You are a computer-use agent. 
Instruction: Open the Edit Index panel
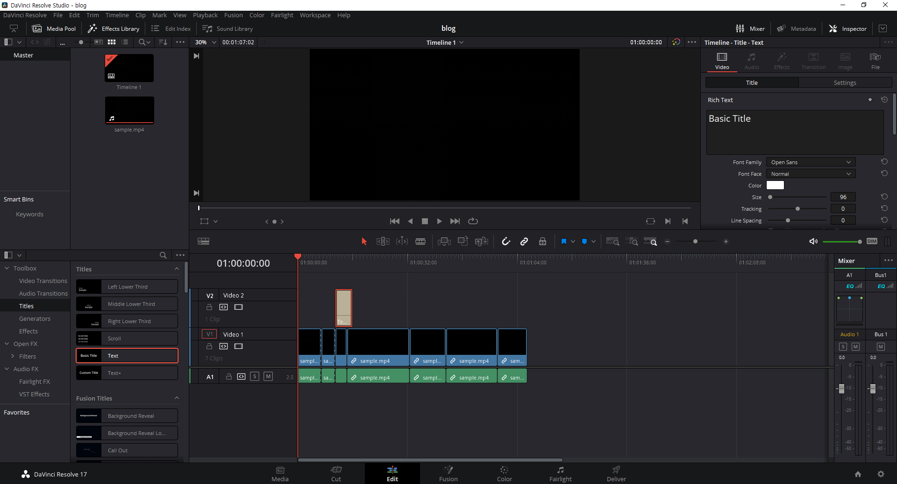tap(171, 28)
